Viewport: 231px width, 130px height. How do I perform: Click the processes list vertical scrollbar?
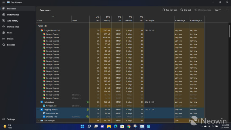click(230, 31)
